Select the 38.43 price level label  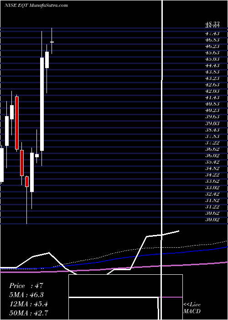(212, 129)
